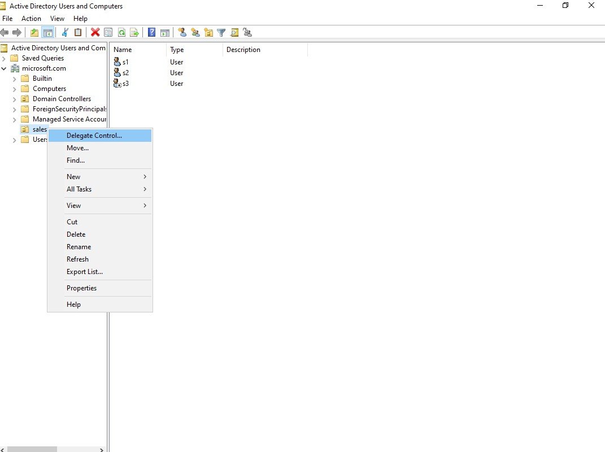Open the View submenu in context menu
605x452 pixels.
click(x=100, y=205)
